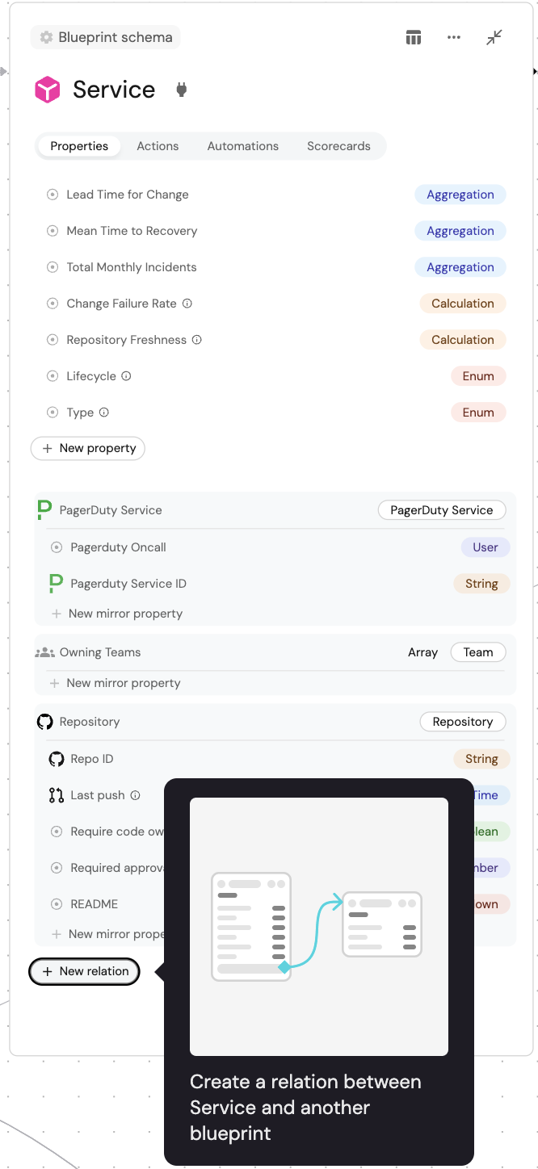Open the three-dots more options menu

454,38
